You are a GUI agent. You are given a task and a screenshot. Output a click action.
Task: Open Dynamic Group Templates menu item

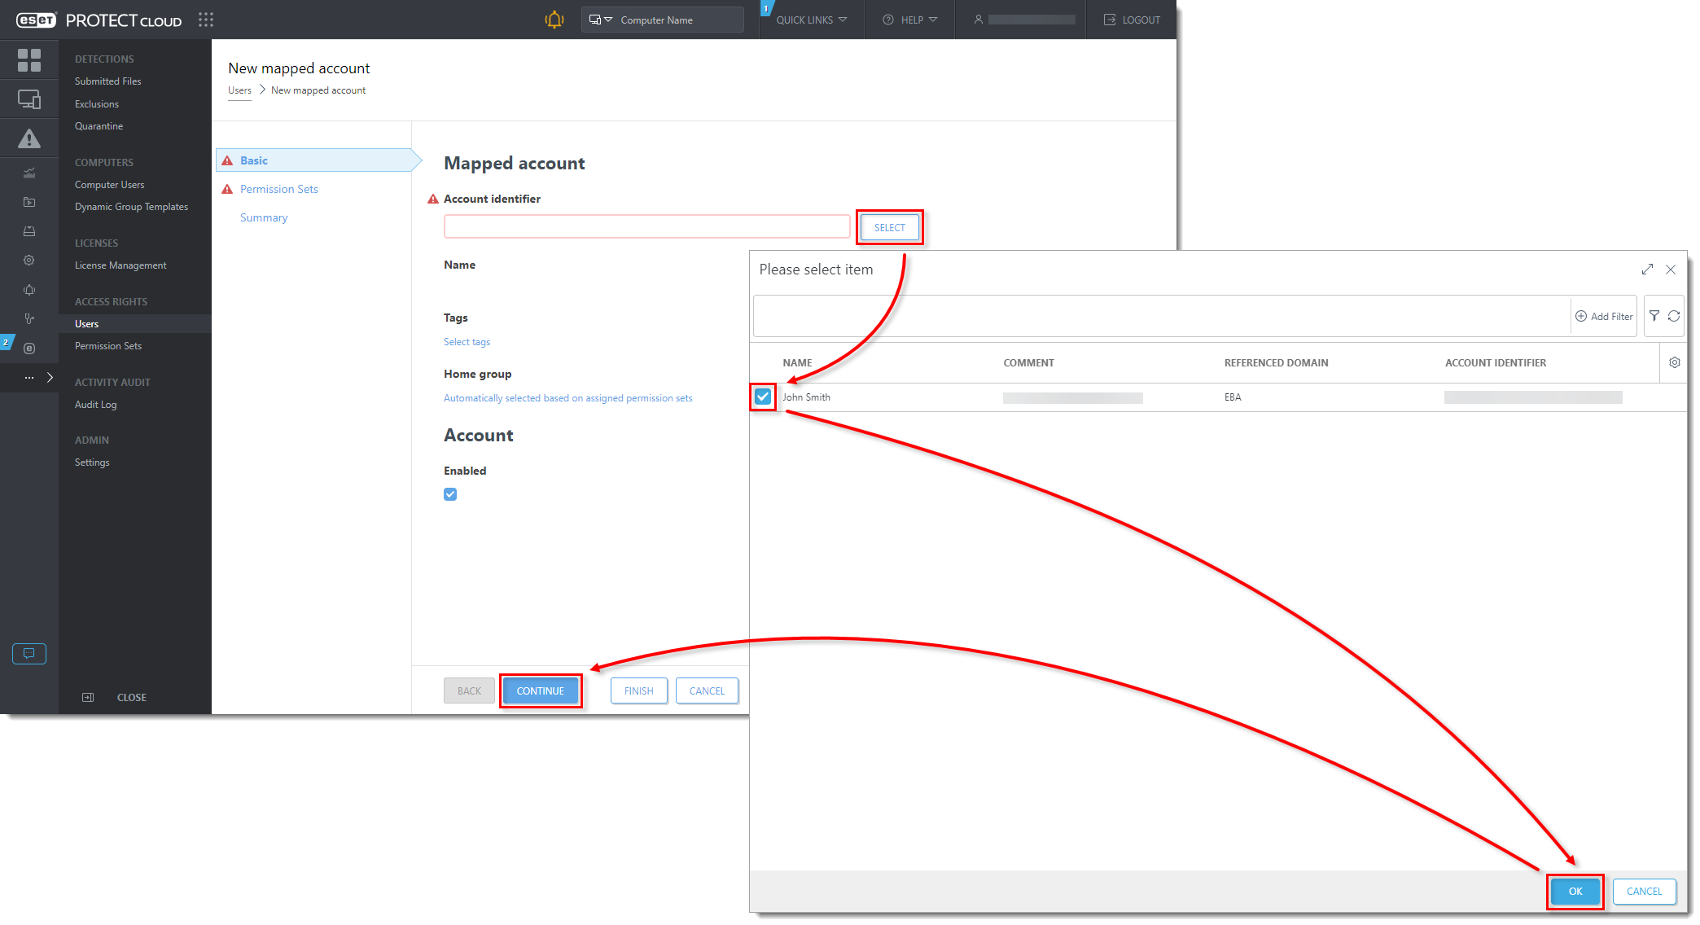click(132, 207)
